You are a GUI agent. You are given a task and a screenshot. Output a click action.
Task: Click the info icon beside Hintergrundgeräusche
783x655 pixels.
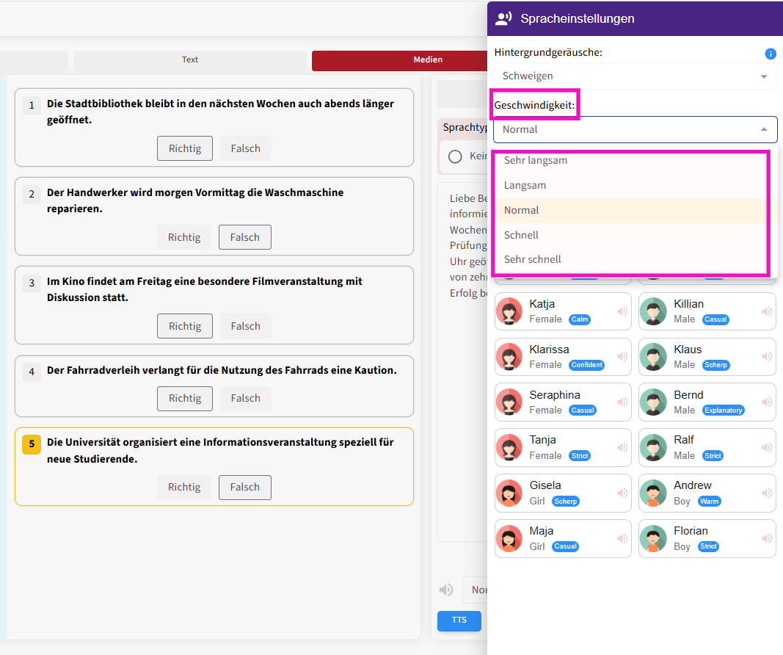click(770, 54)
